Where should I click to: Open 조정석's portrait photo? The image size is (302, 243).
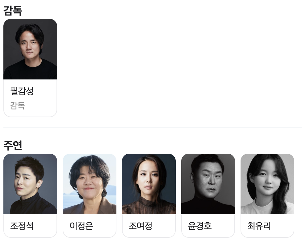tap(30, 184)
